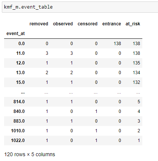
Task: Click removed value 0 in row 0.0
Action: (47, 44)
